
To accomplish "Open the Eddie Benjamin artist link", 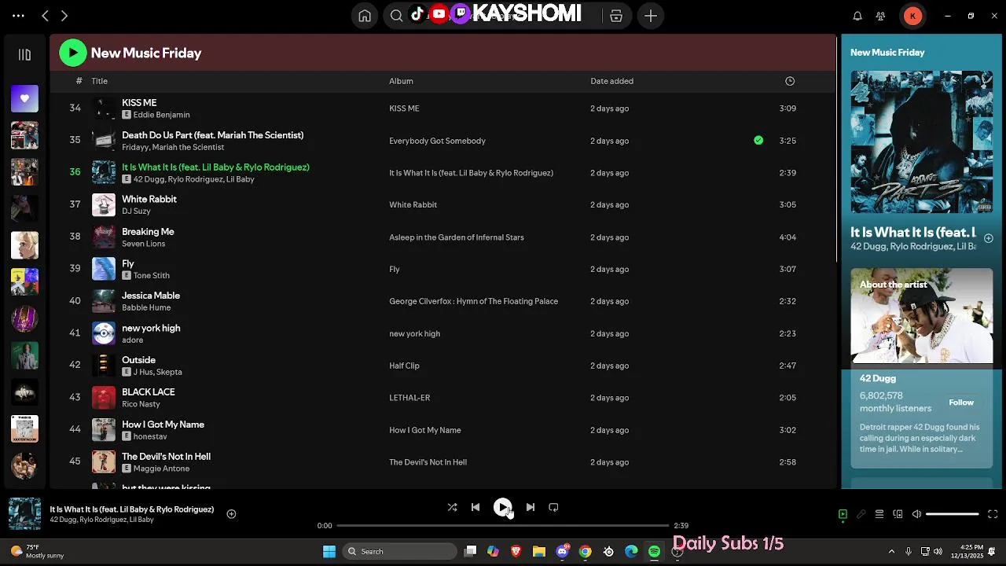I will [161, 115].
